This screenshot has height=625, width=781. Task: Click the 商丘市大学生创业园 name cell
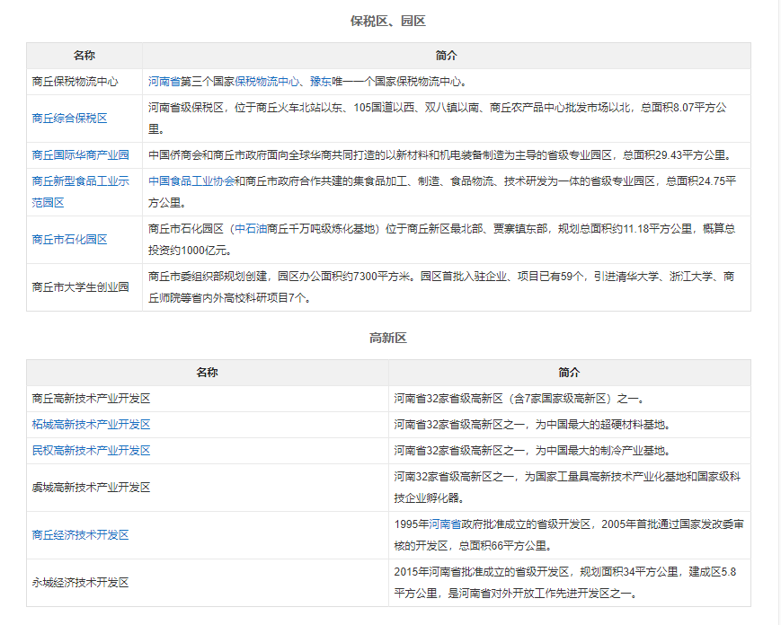point(80,287)
